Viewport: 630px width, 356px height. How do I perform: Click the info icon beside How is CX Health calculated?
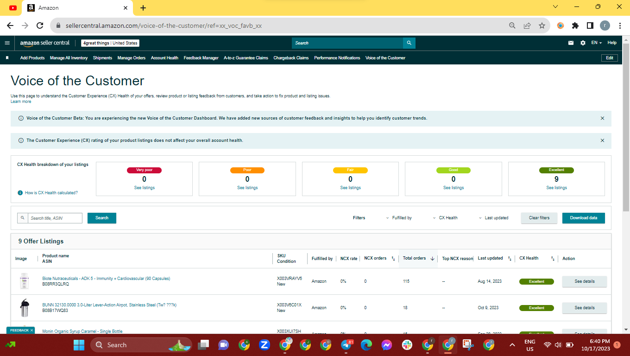(x=20, y=193)
